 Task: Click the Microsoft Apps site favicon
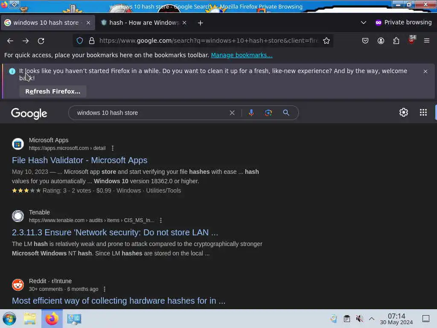18,144
